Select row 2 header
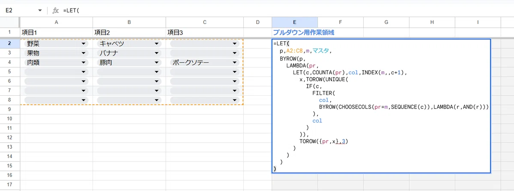The width and height of the screenshot is (514, 191). click(10, 44)
